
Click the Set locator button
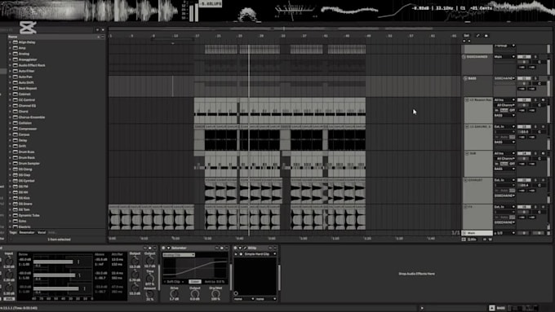point(467,36)
